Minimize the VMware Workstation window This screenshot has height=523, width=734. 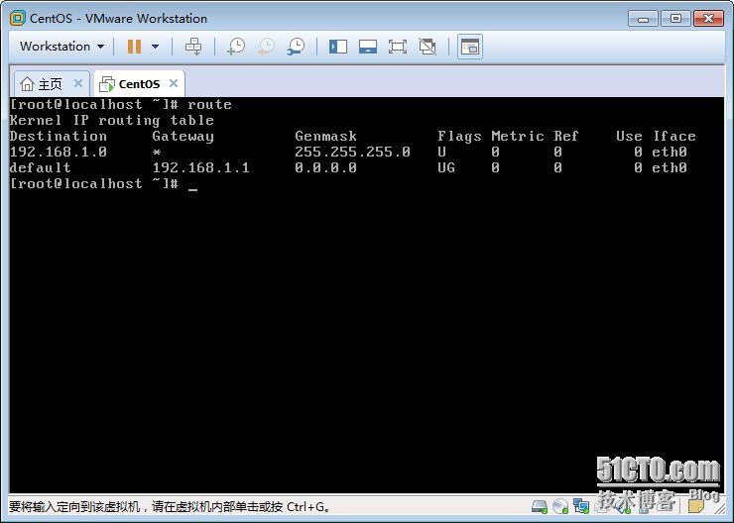point(643,19)
